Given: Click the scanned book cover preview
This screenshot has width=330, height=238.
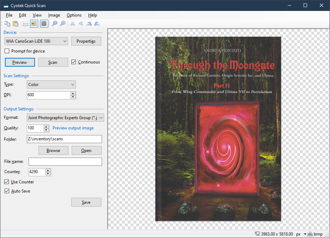Looking at the screenshot, I should (218, 129).
